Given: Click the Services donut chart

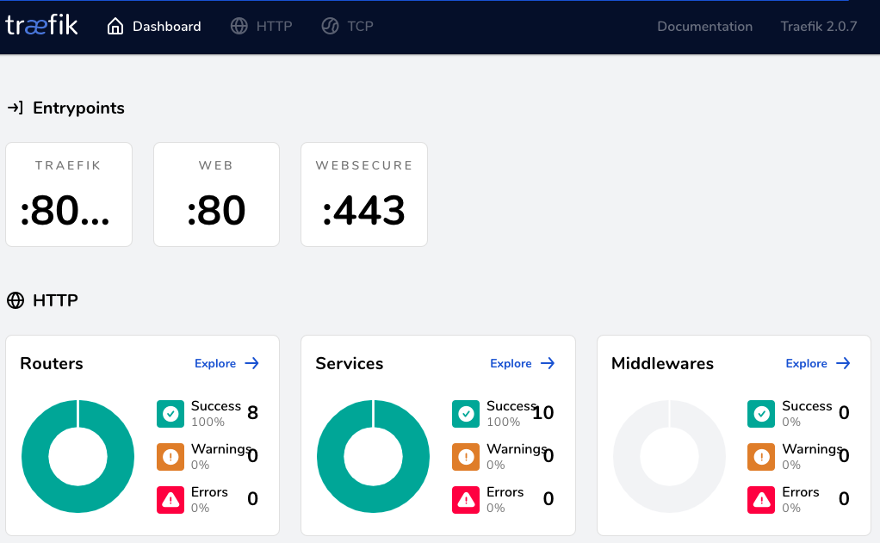Looking at the screenshot, I should (373, 457).
